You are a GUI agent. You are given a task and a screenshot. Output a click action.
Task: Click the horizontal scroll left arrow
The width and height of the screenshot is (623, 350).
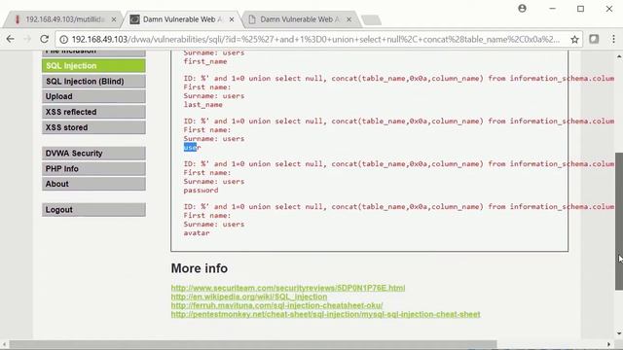(4, 344)
